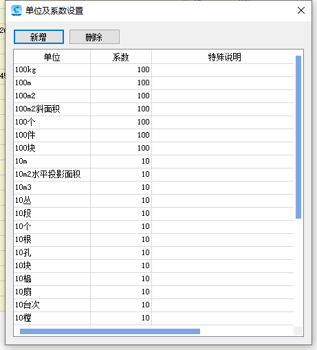This screenshot has height=350, width=317.
Task: Select the 10丛 unit cell
Action: pyautogui.click(x=52, y=201)
